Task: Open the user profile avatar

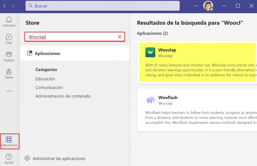Action: click(208, 6)
